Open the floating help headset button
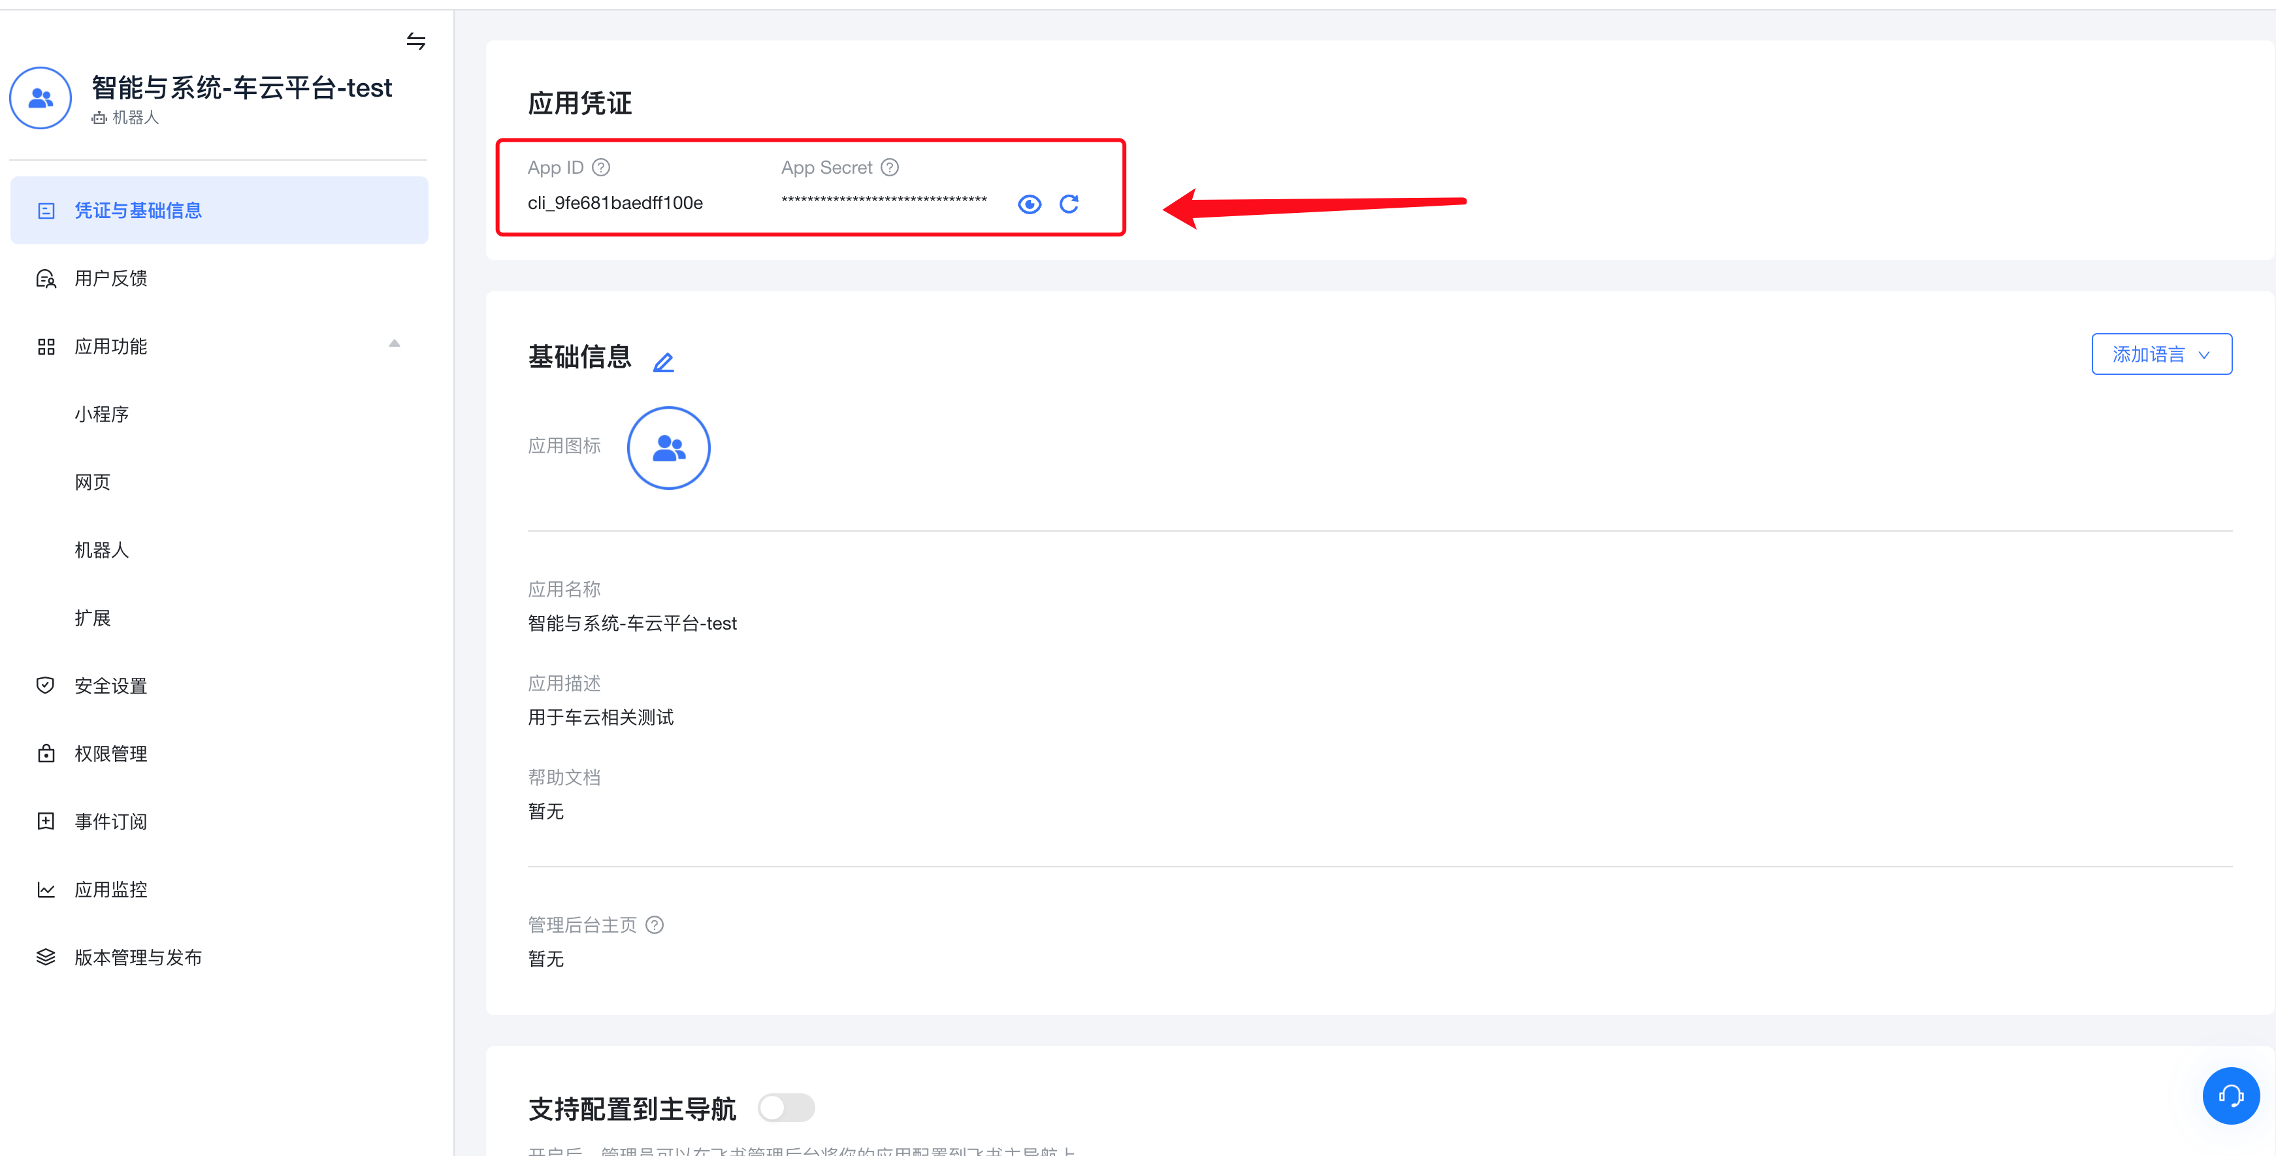The image size is (2276, 1156). click(x=2232, y=1096)
